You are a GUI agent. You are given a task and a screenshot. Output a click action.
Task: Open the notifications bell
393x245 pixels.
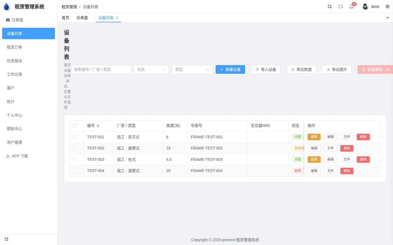(352, 7)
